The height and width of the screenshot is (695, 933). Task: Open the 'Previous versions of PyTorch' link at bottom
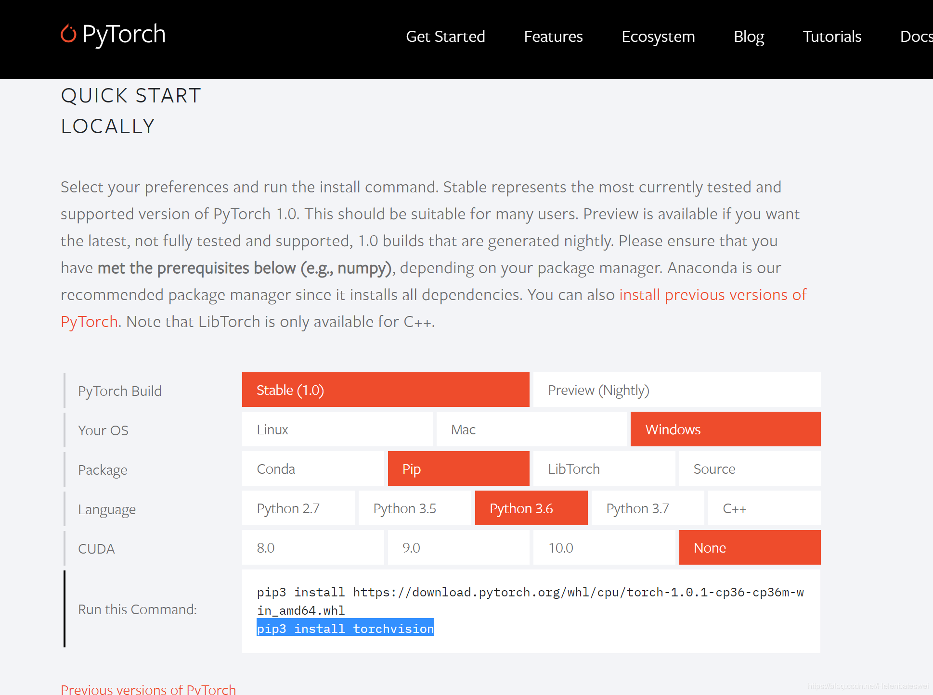(148, 689)
